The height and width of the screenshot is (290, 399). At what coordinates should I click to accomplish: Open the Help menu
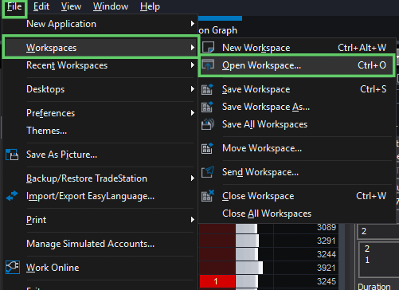[x=150, y=6]
